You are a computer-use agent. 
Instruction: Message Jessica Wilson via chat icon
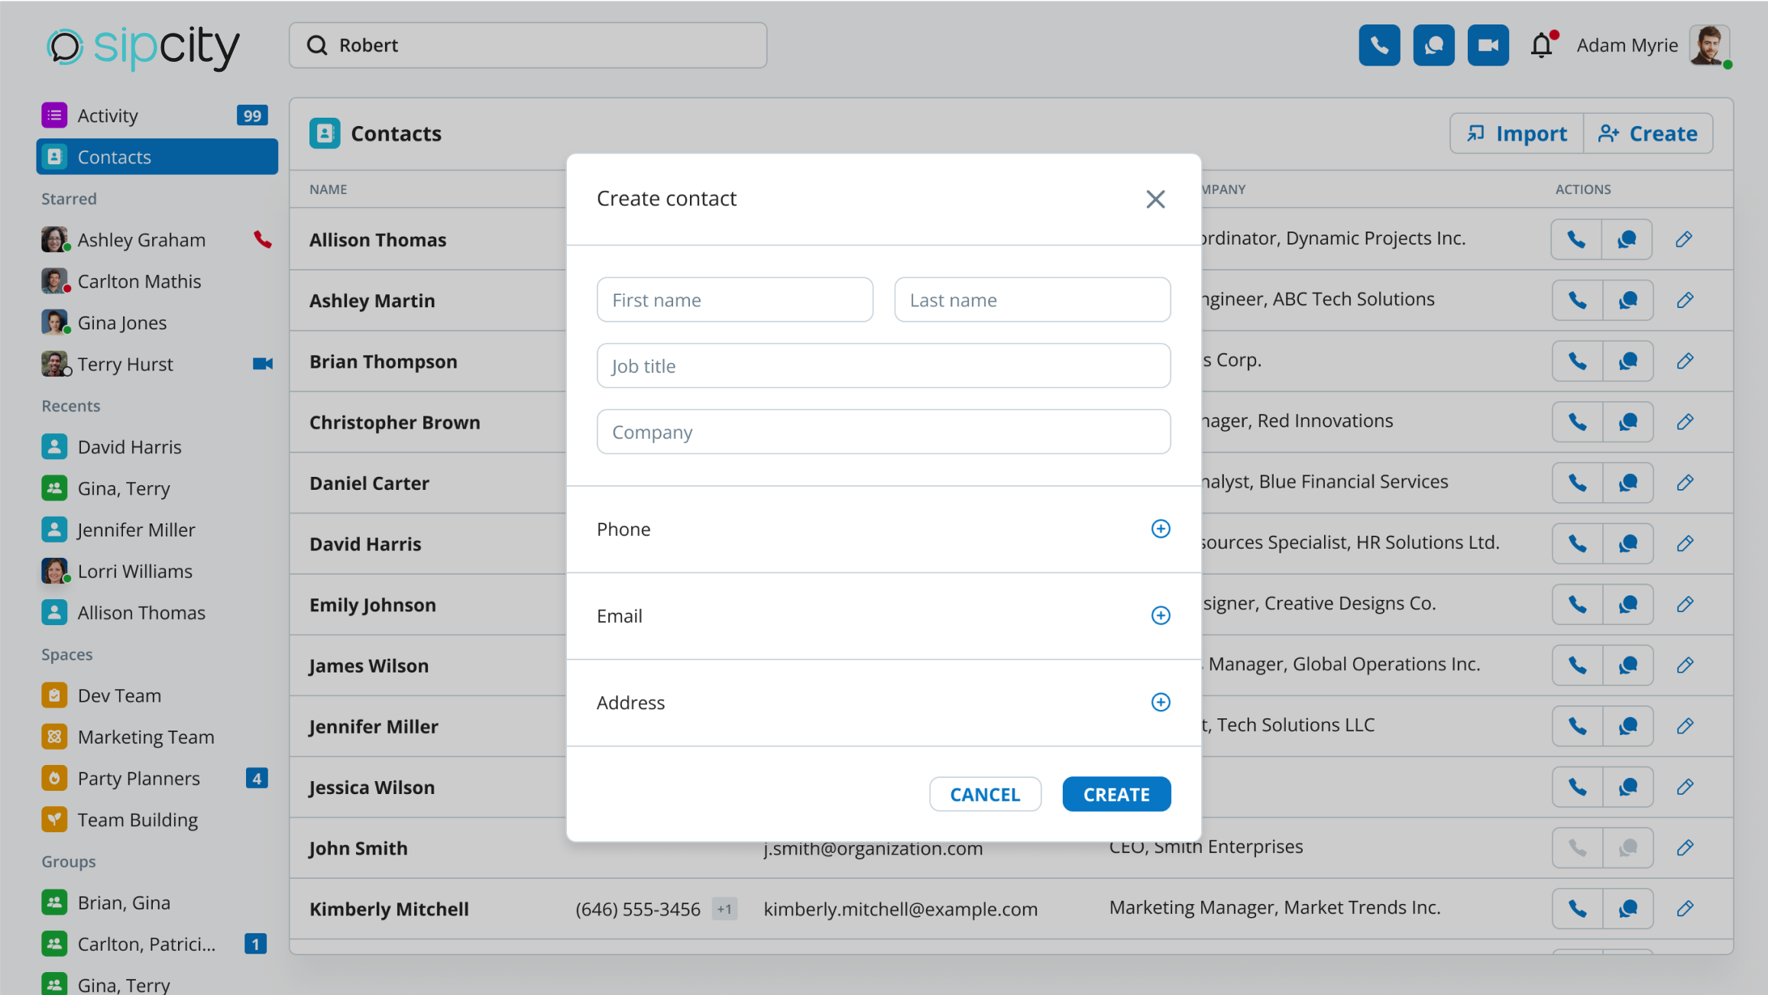[1628, 787]
